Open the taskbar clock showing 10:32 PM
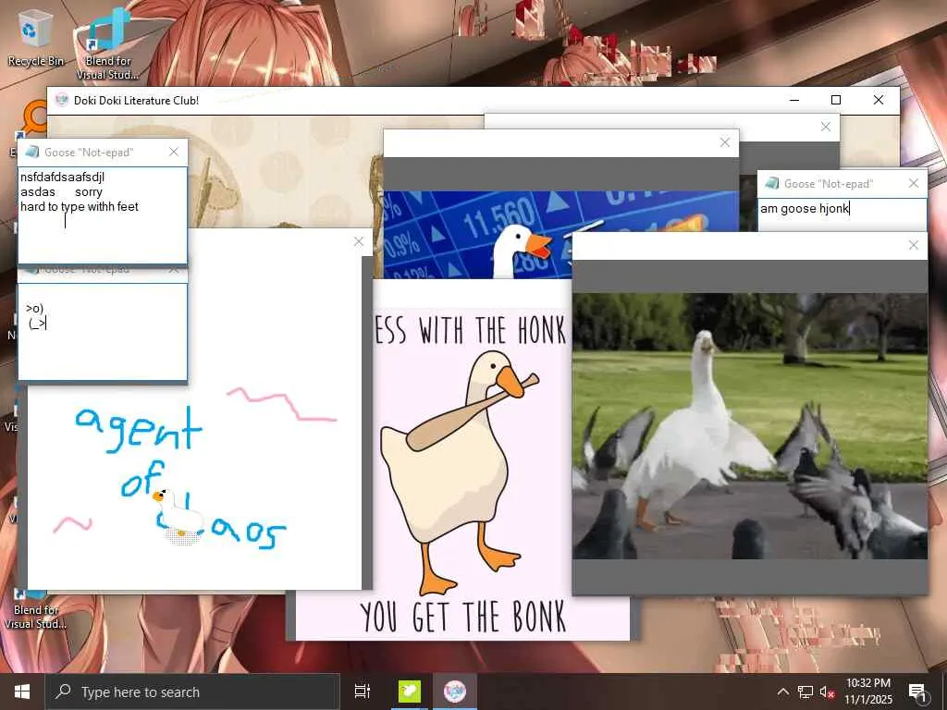The width and height of the screenshot is (947, 710). pyautogui.click(x=867, y=692)
